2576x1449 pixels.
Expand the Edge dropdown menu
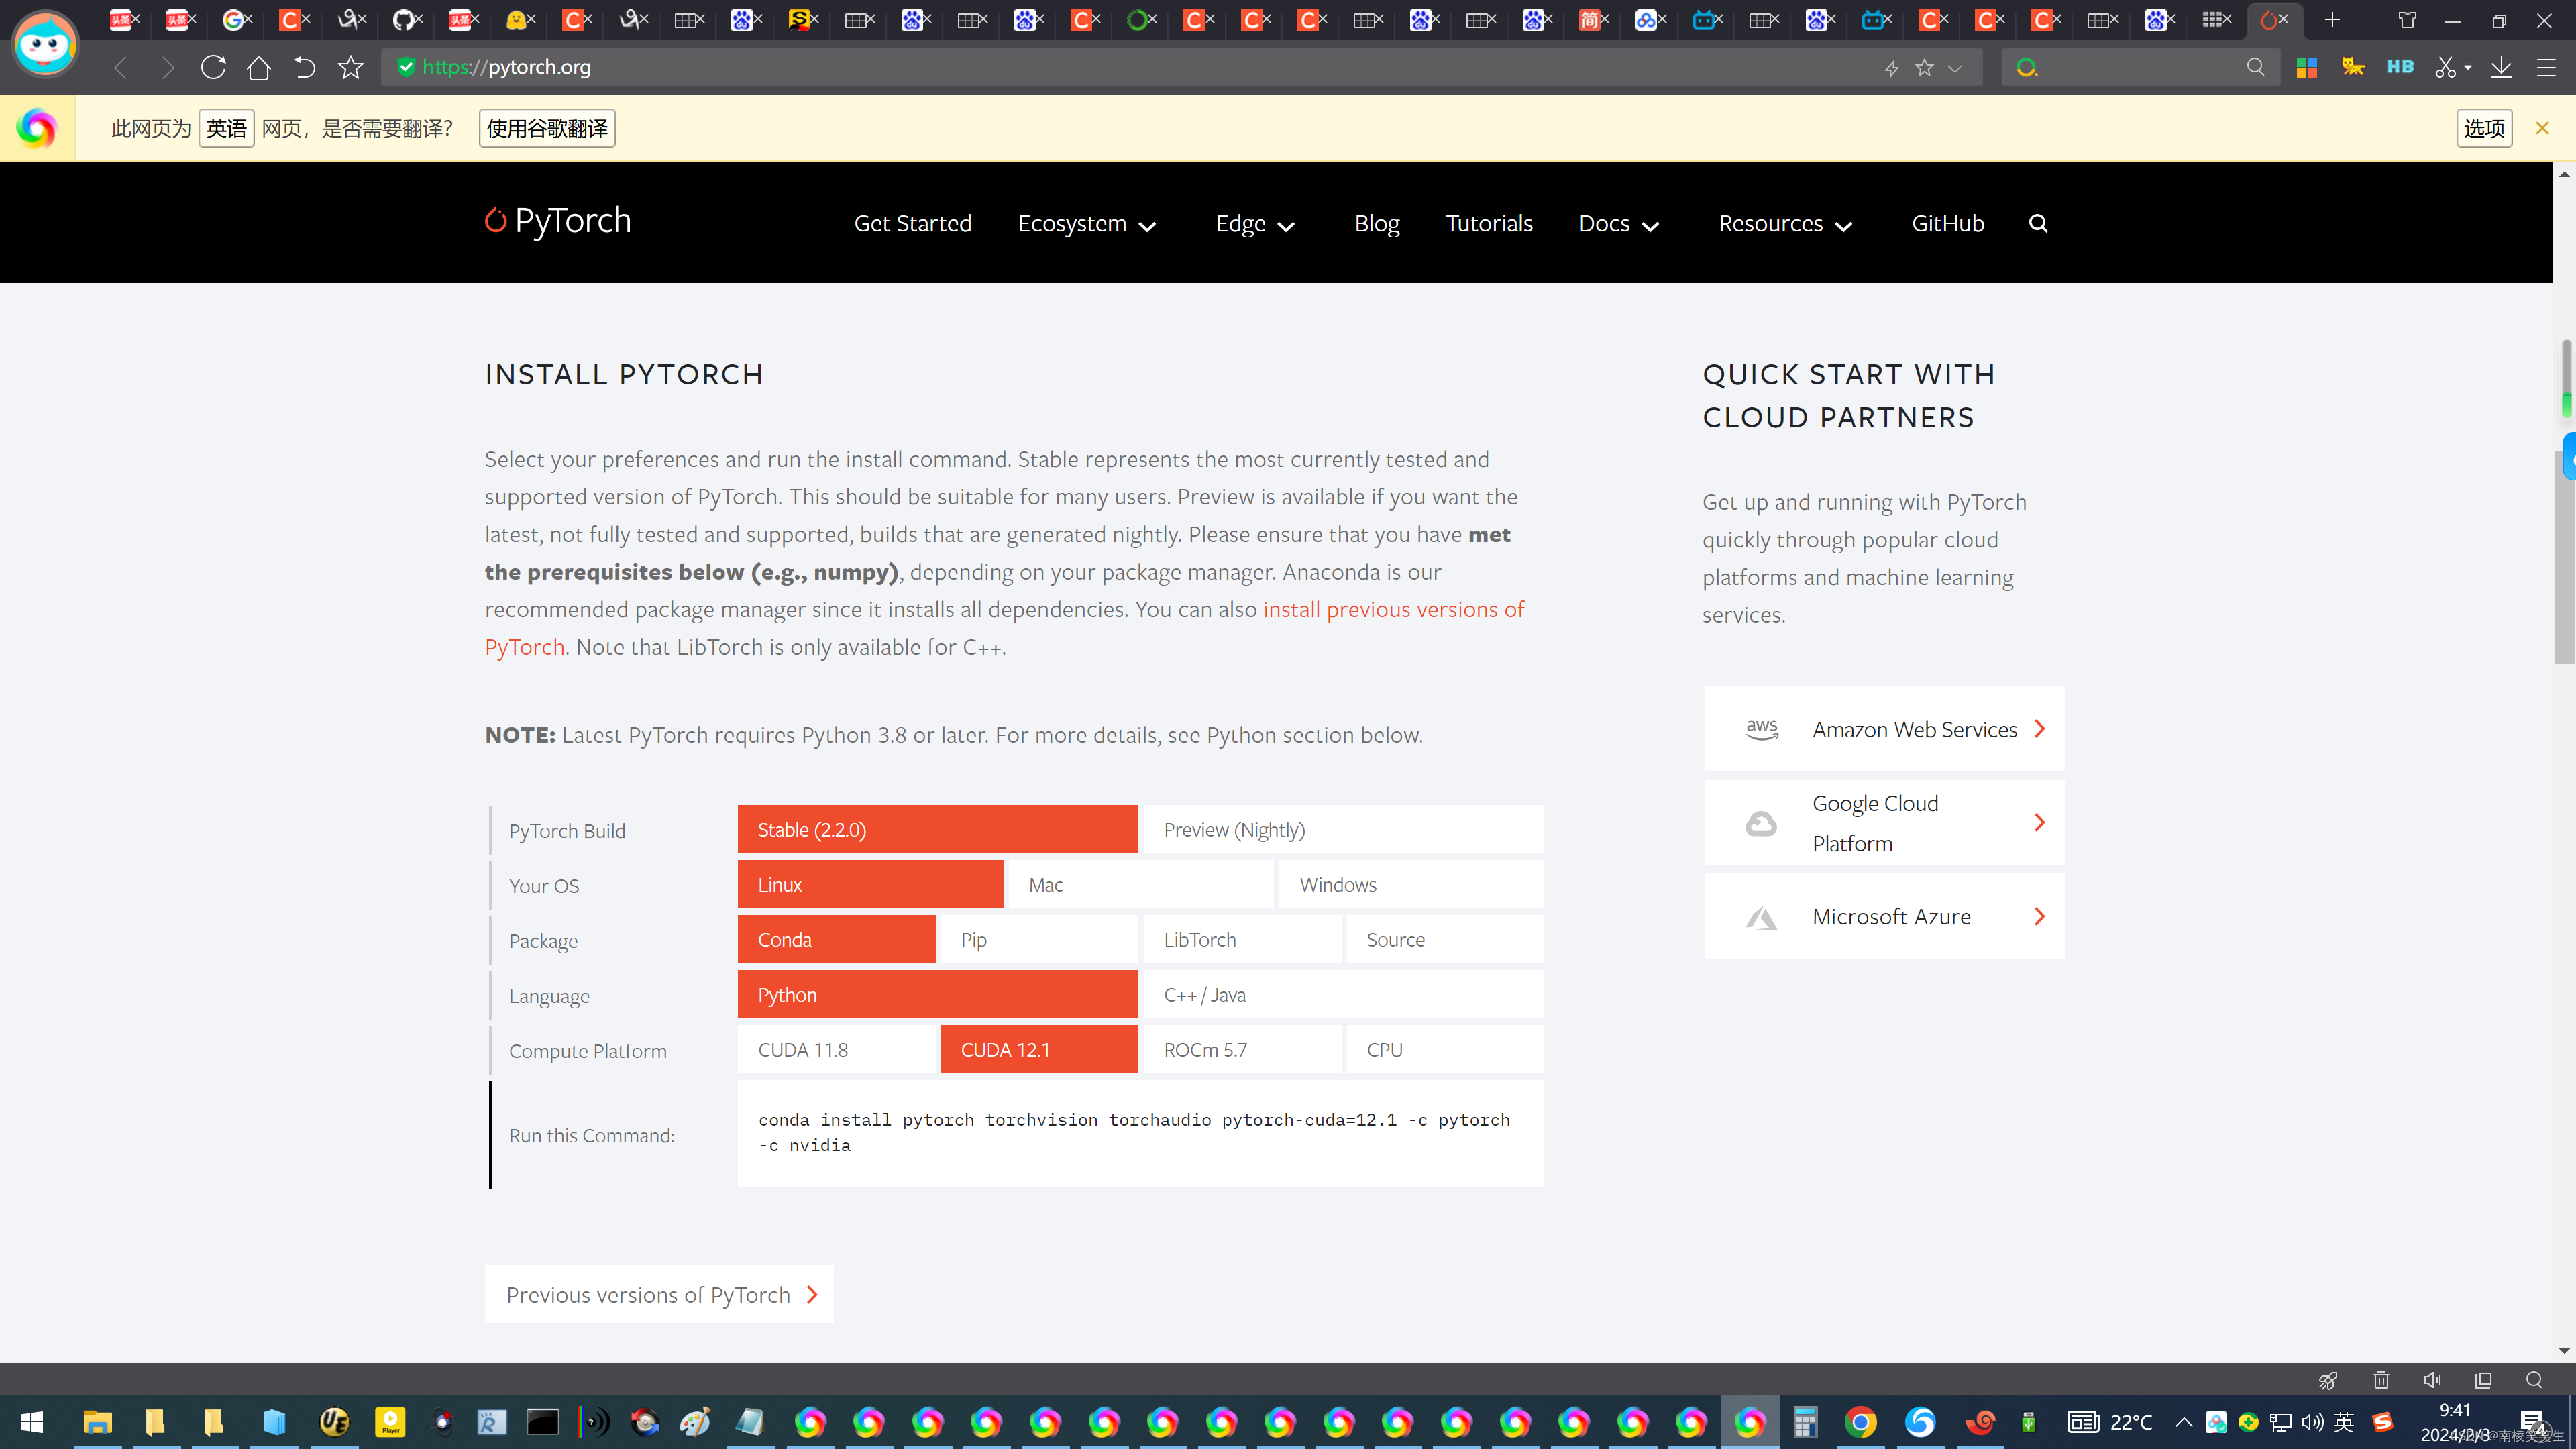click(x=1255, y=223)
